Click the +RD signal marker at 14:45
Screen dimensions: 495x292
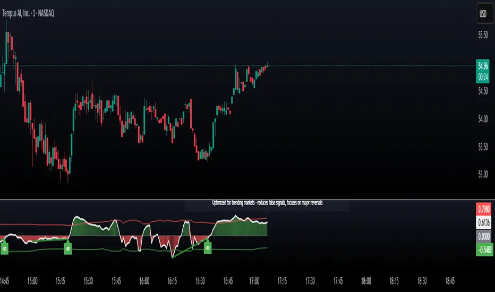pyautogui.click(x=4, y=248)
